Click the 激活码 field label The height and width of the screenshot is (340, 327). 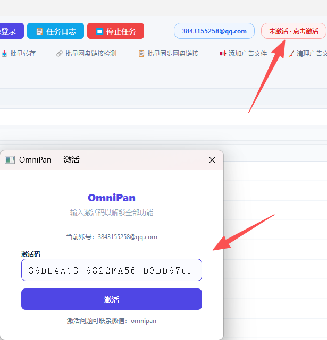pyautogui.click(x=31, y=254)
